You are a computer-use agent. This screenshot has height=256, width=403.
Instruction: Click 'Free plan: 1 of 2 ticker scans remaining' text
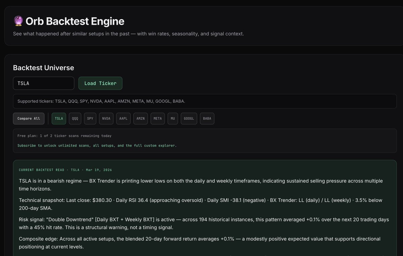(x=64, y=136)
